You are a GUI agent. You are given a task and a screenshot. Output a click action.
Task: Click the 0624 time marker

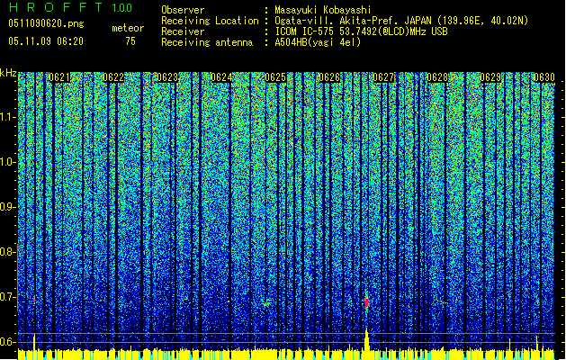(221, 77)
